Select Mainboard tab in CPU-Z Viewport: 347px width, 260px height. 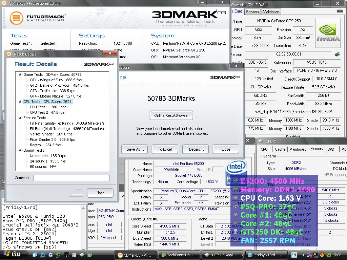point(298,149)
